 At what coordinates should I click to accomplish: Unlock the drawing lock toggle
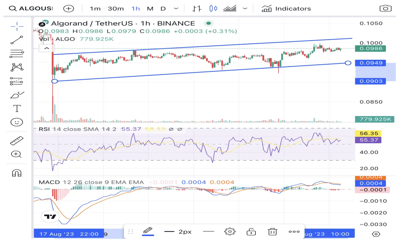[x=251, y=232]
